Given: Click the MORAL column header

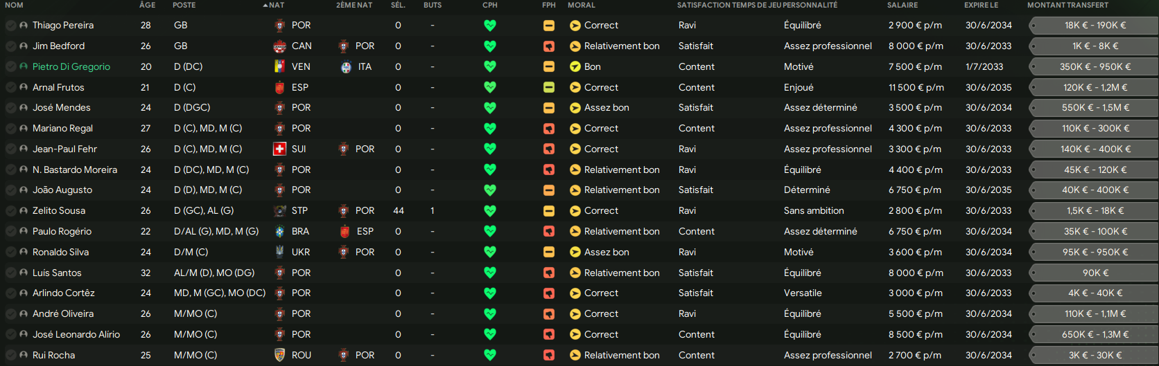Looking at the screenshot, I should click(582, 5).
